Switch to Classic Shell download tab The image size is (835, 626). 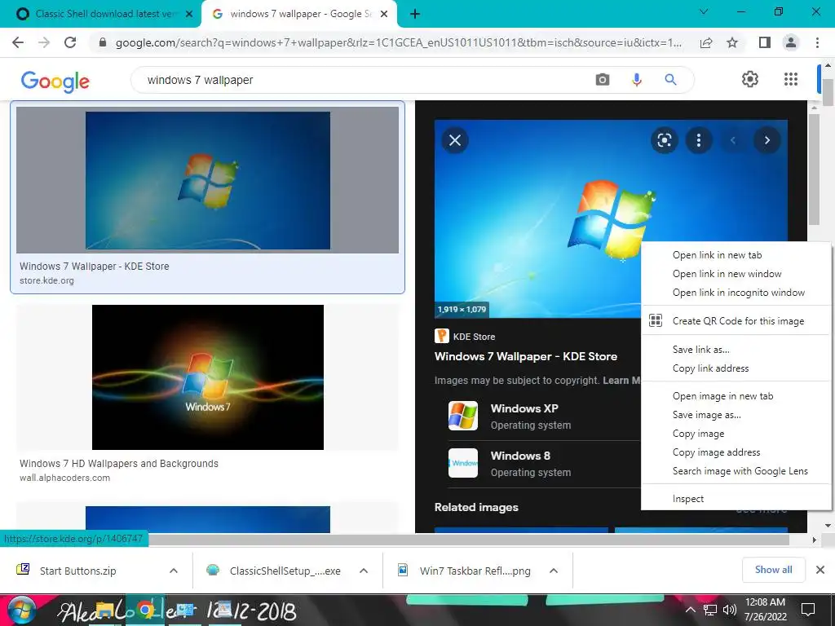pyautogui.click(x=104, y=14)
